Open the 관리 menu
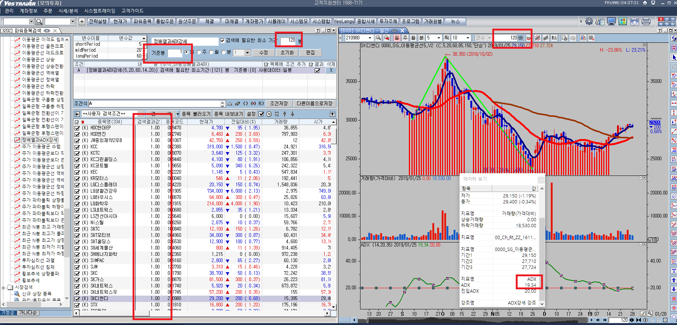Image resolution: width=677 pixels, height=325 pixels. (9, 11)
